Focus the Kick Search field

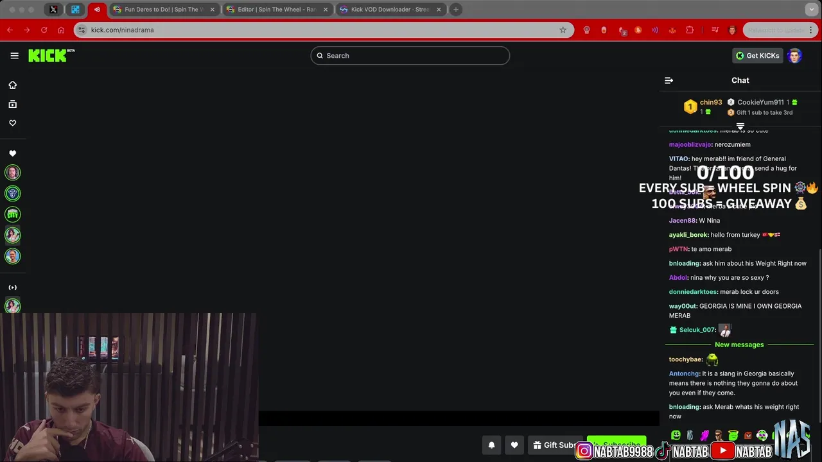pos(410,56)
